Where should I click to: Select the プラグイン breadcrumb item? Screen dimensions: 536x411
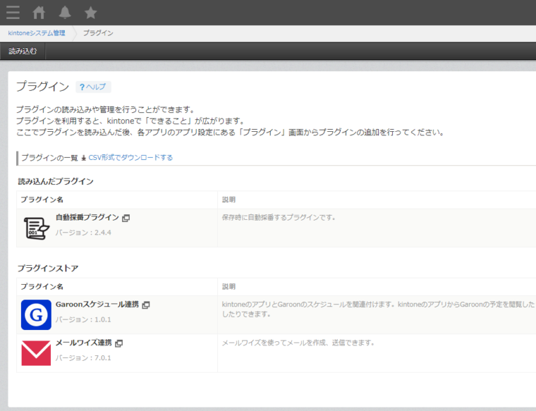[98, 33]
